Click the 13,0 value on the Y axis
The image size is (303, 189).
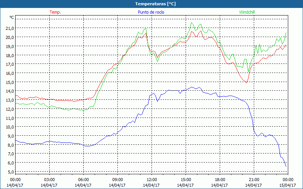click(x=10, y=100)
